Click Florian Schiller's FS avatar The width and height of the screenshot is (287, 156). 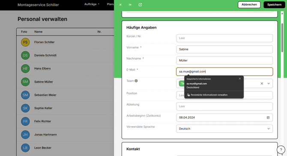[x=25, y=42]
